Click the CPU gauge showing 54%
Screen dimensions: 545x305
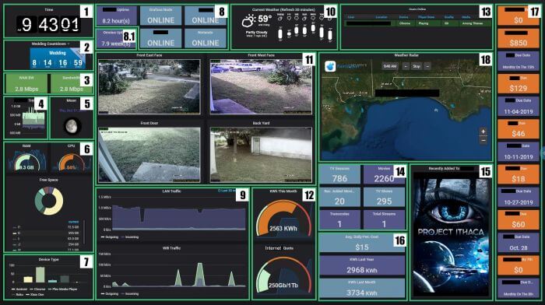click(x=72, y=162)
